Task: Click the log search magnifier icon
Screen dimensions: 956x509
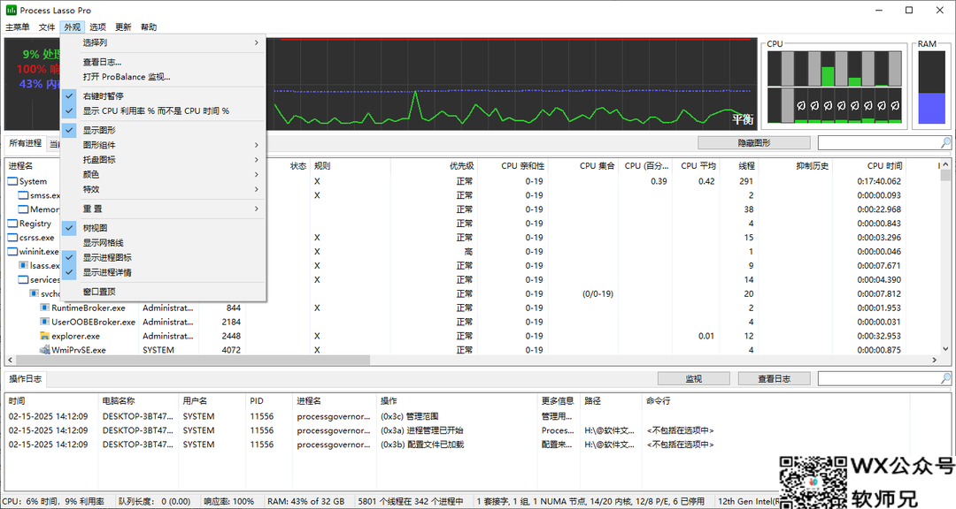Action: tap(945, 379)
